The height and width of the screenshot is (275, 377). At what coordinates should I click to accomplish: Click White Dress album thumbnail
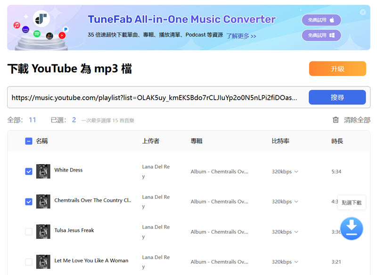[x=43, y=172]
